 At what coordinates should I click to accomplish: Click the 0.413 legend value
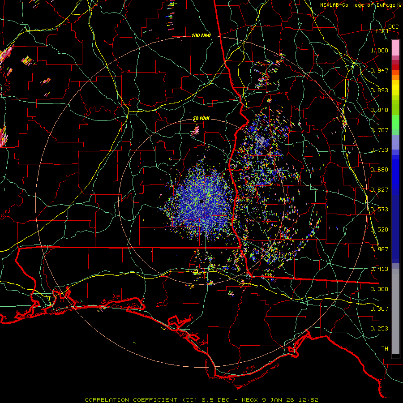(379, 269)
